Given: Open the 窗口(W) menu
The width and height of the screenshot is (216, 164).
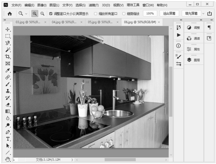Looking at the screenshot, I should tap(148, 5).
